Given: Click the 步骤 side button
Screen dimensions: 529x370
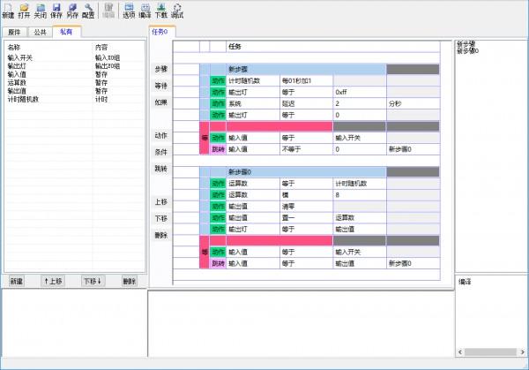Looking at the screenshot, I should tap(161, 69).
